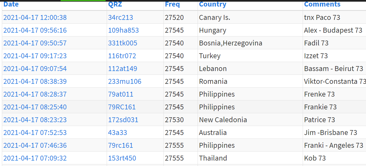
Task: Open callsign 79at011 link
Action: pos(121,94)
